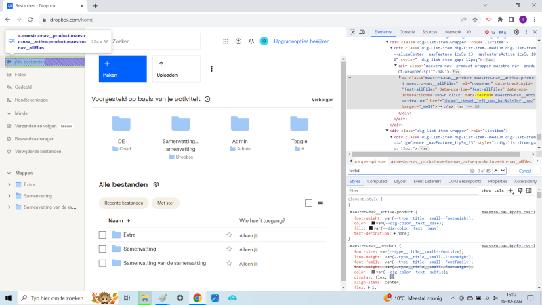This screenshot has width=542, height=305.
Task: Reload the Dropbox page
Action: 30,20
